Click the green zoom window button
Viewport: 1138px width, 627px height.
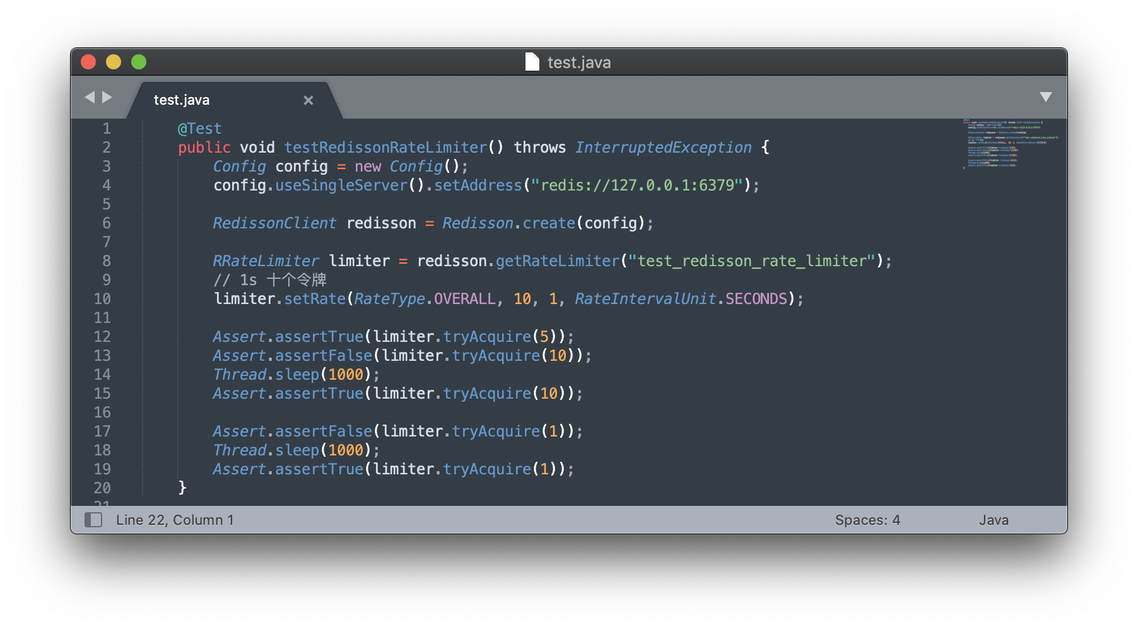pyautogui.click(x=139, y=62)
